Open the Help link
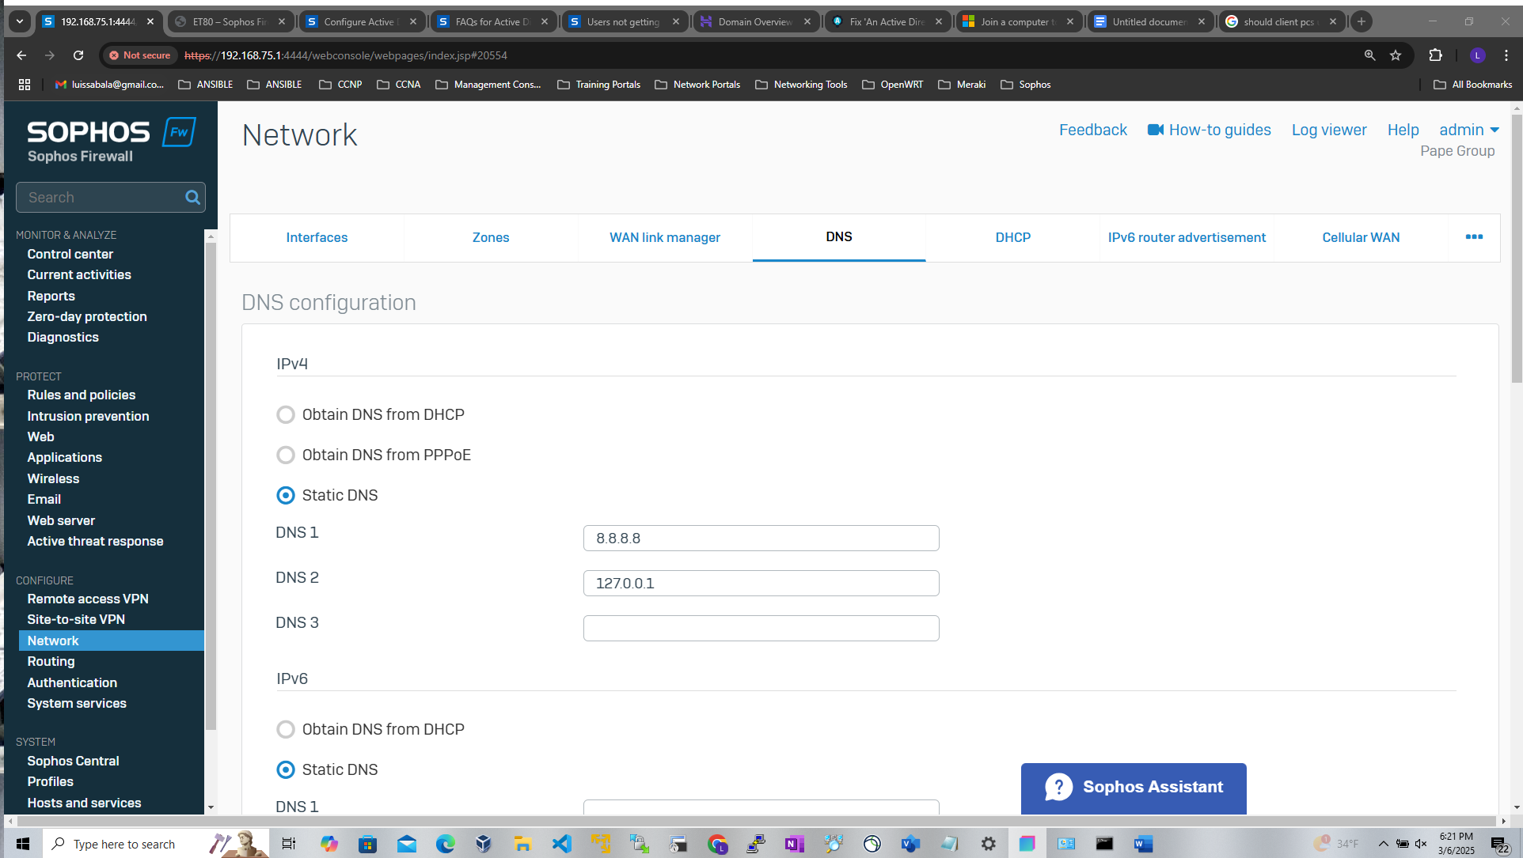Screen dimensions: 1523x858 click(1403, 130)
